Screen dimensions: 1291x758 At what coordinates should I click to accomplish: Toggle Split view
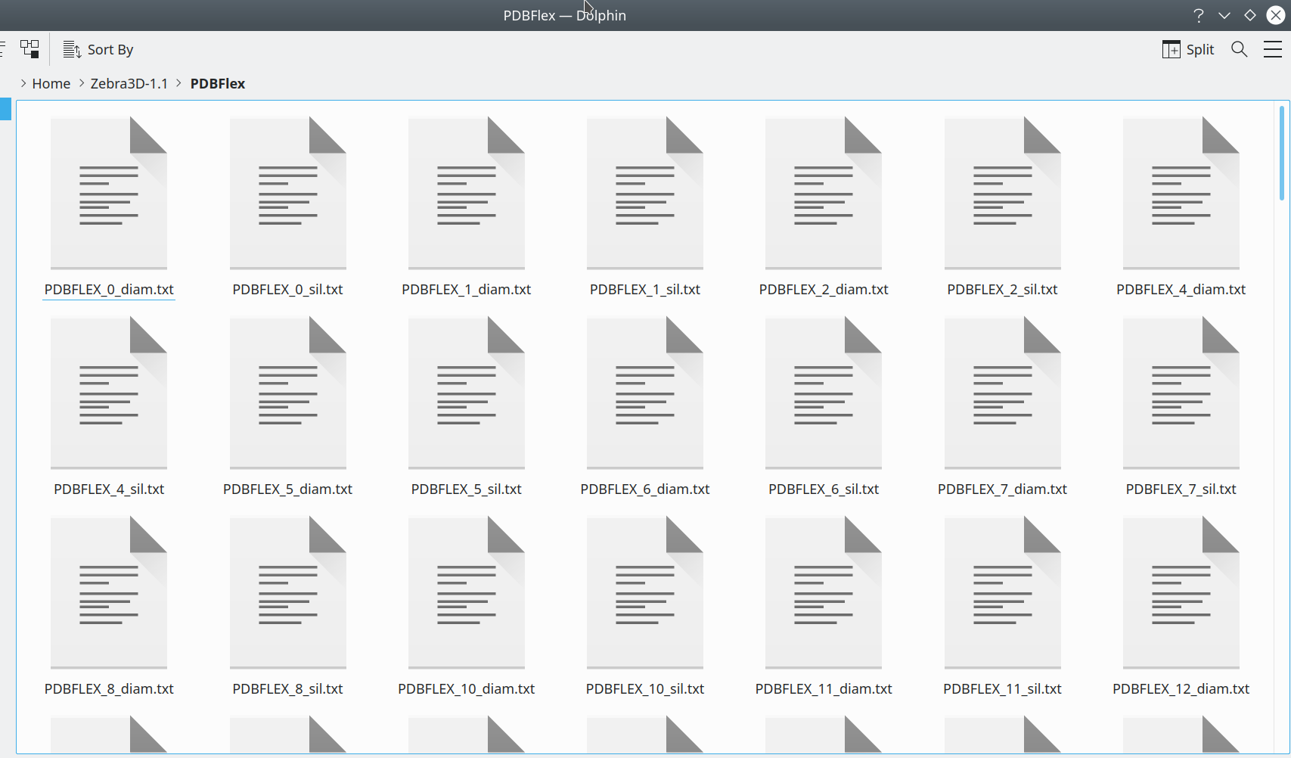(1188, 49)
